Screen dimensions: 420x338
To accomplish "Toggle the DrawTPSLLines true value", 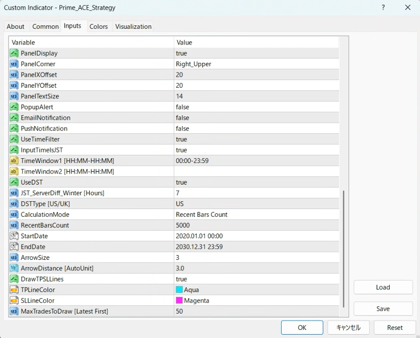I will tap(256, 279).
